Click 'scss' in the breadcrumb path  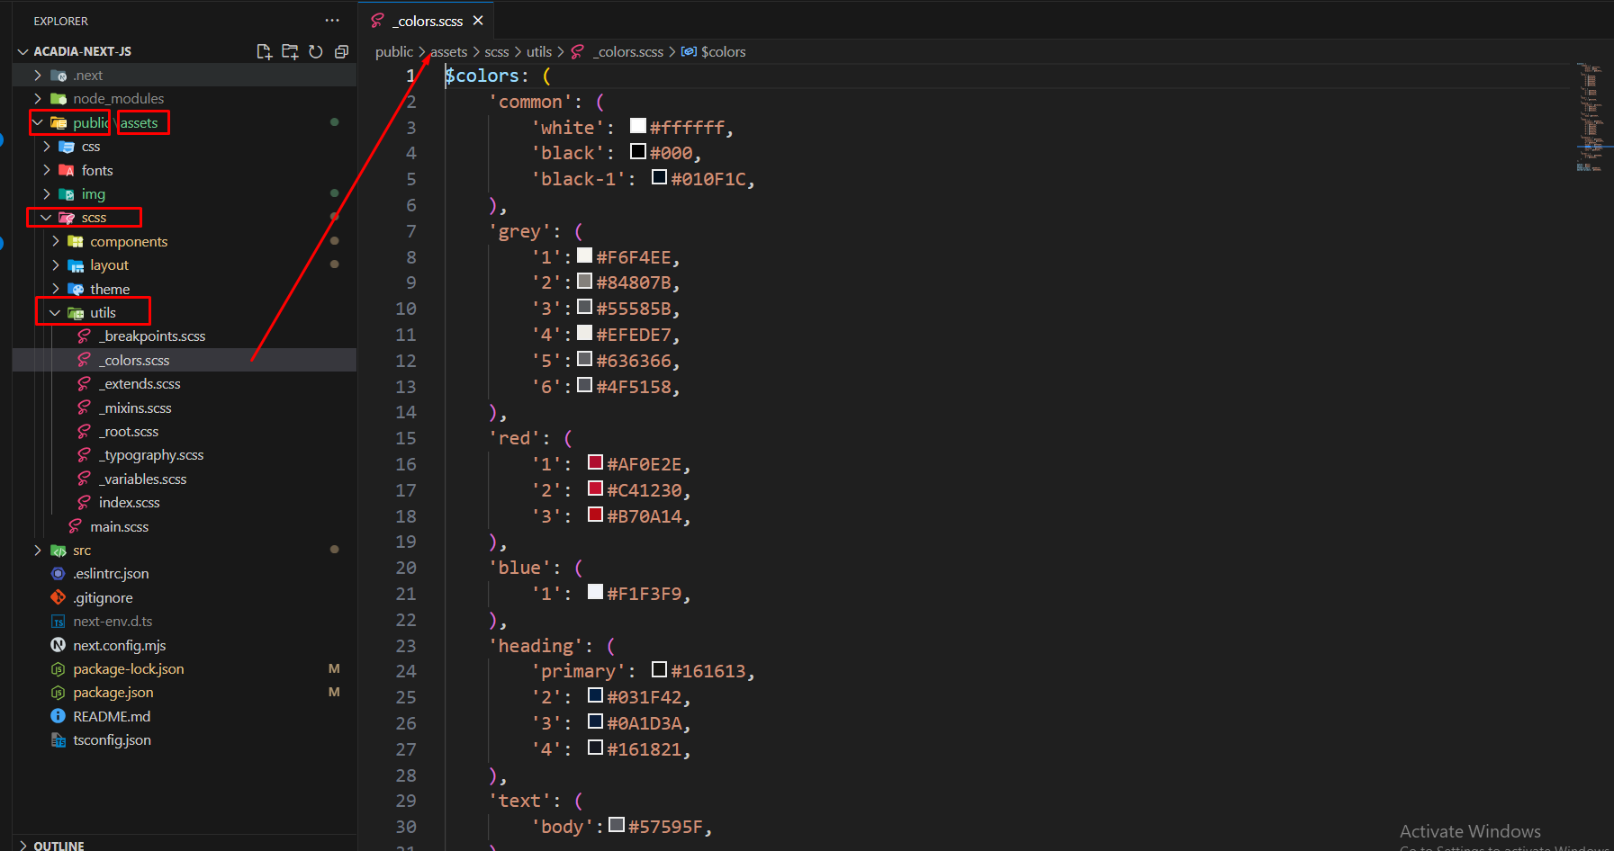[x=497, y=51]
